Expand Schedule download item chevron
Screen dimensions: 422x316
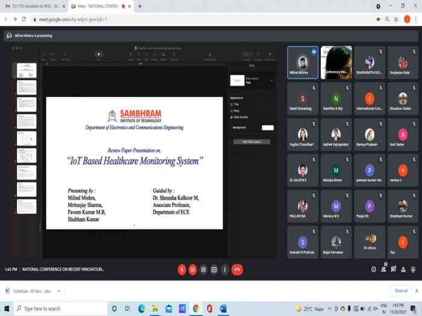click(58, 291)
